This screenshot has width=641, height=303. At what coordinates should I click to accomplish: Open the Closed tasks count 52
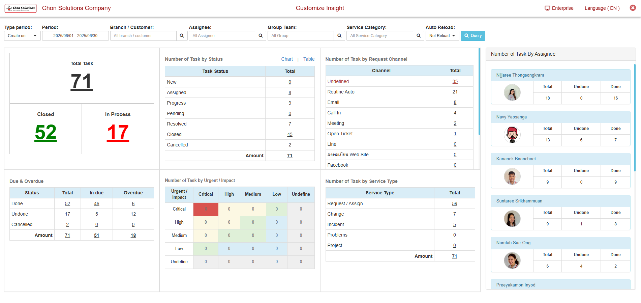(x=45, y=132)
